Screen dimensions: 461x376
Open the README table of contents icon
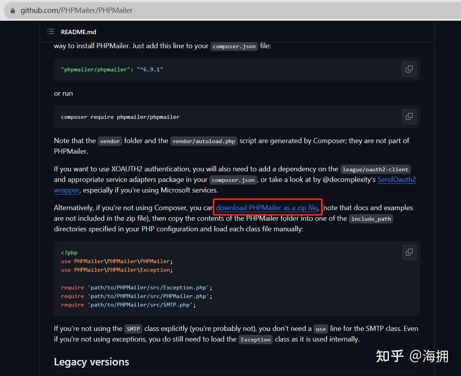click(x=51, y=31)
